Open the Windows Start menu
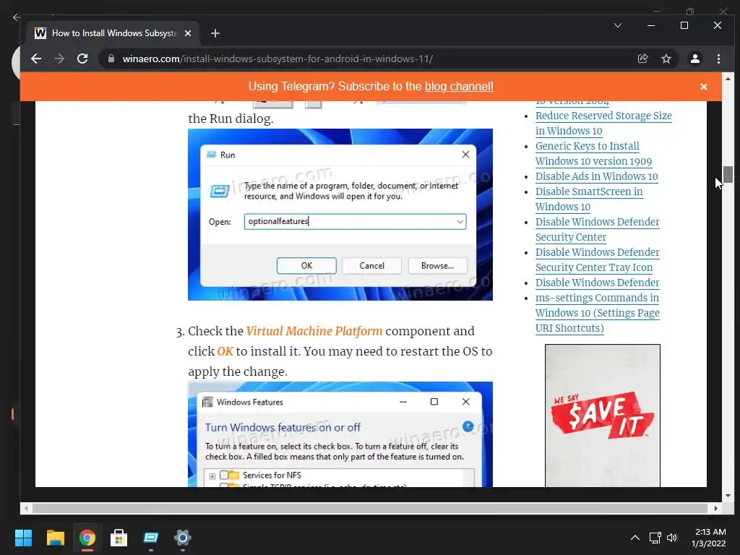 pyautogui.click(x=23, y=538)
